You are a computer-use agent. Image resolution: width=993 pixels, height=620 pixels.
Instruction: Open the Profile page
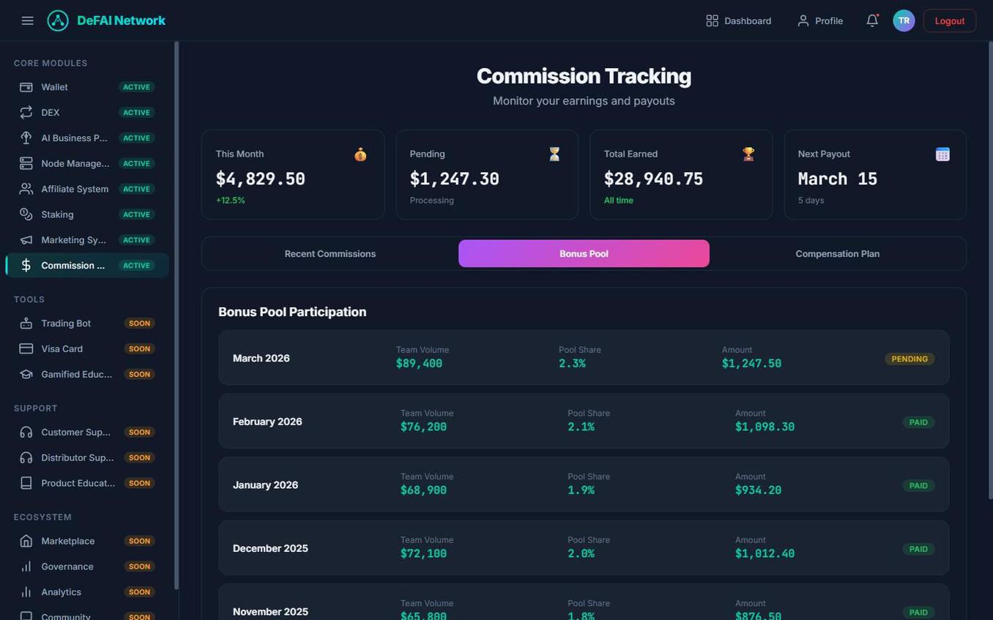820,20
